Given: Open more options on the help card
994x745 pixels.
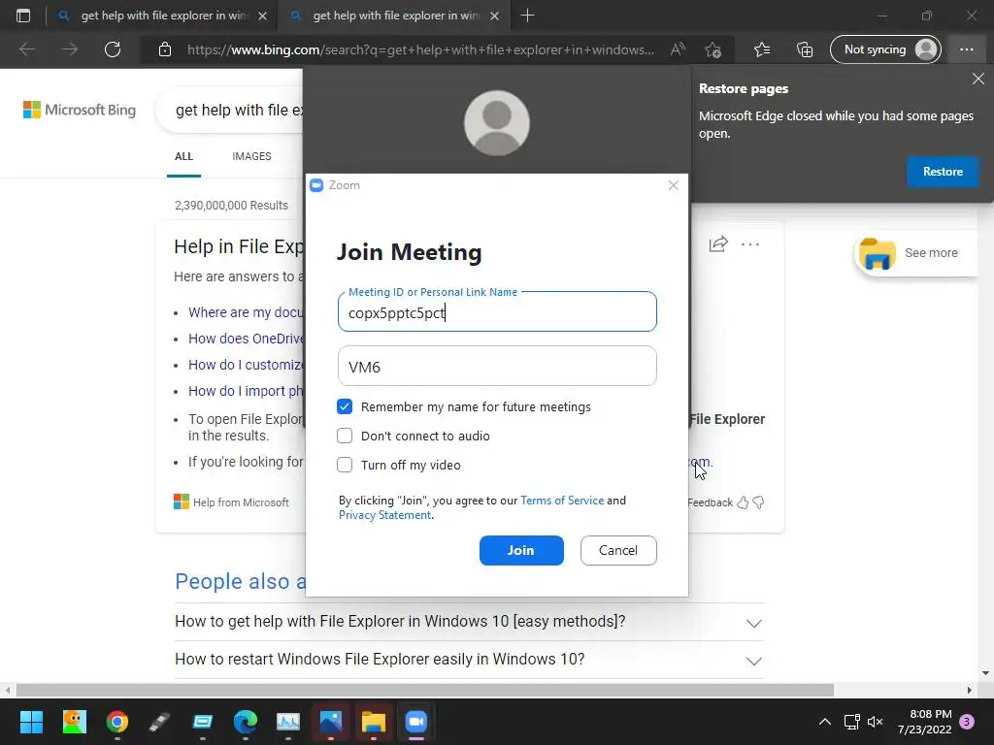Looking at the screenshot, I should click(x=750, y=243).
